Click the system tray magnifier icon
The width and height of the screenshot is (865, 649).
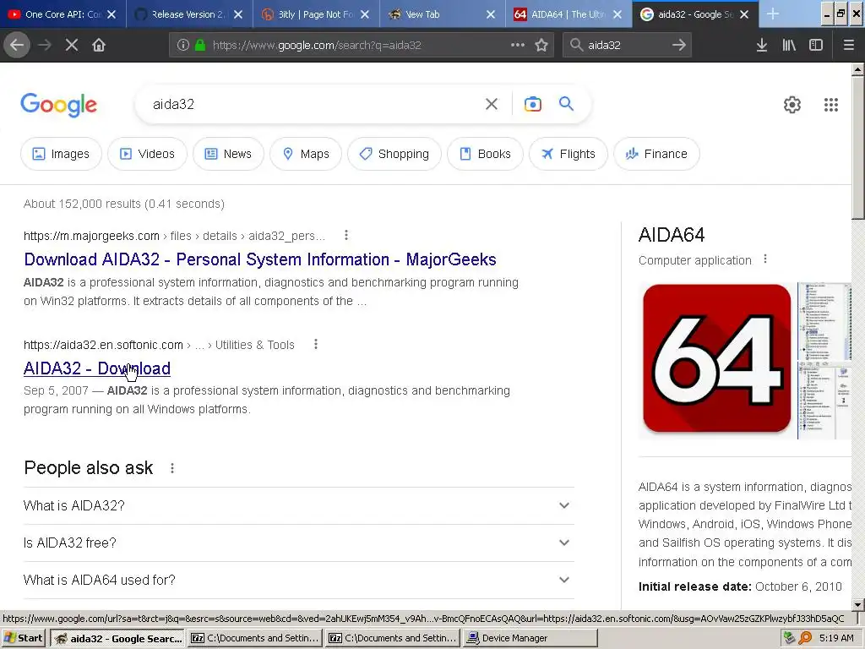[x=805, y=638]
